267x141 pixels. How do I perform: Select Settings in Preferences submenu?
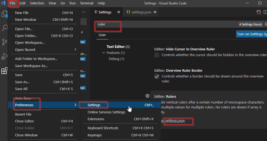[120, 105]
